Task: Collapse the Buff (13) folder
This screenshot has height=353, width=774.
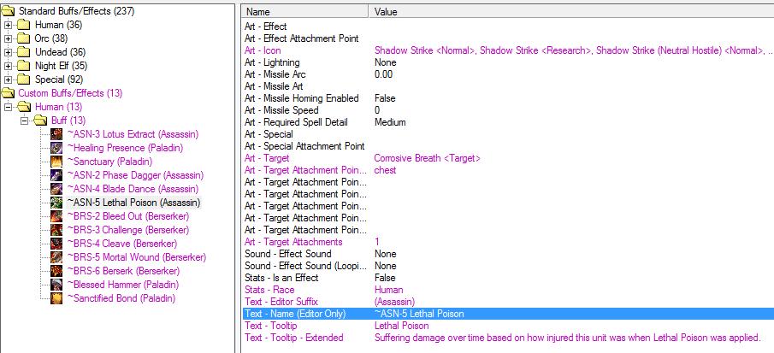Action: [x=24, y=121]
